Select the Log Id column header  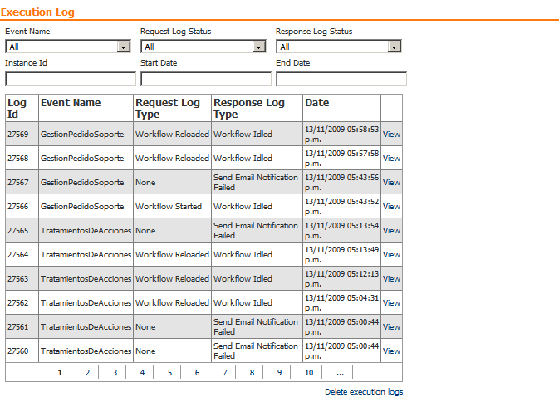[x=17, y=108]
